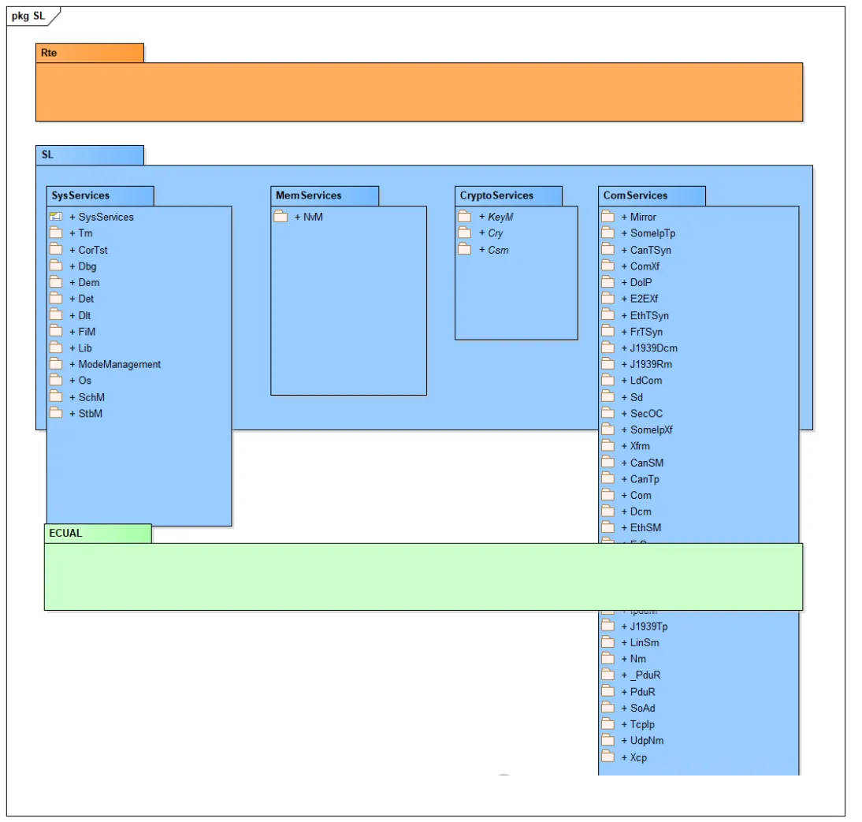The width and height of the screenshot is (862, 822).
Task: Click the orange Rte package body
Action: point(418,92)
